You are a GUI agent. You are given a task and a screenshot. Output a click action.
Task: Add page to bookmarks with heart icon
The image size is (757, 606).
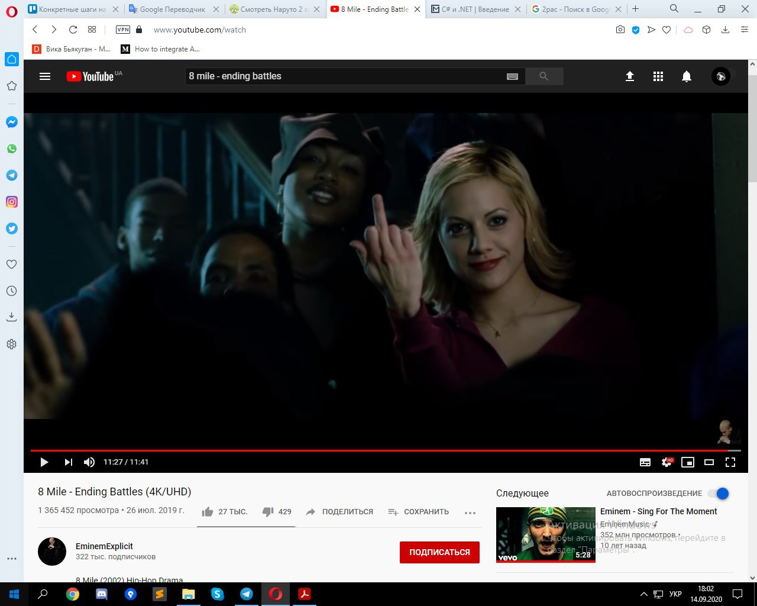[x=667, y=30]
